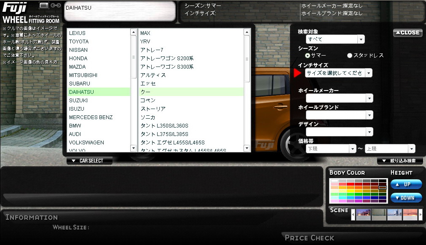The width and height of the screenshot is (426, 245).
Task: Select AUDI in the maker list
Action: [99, 134]
